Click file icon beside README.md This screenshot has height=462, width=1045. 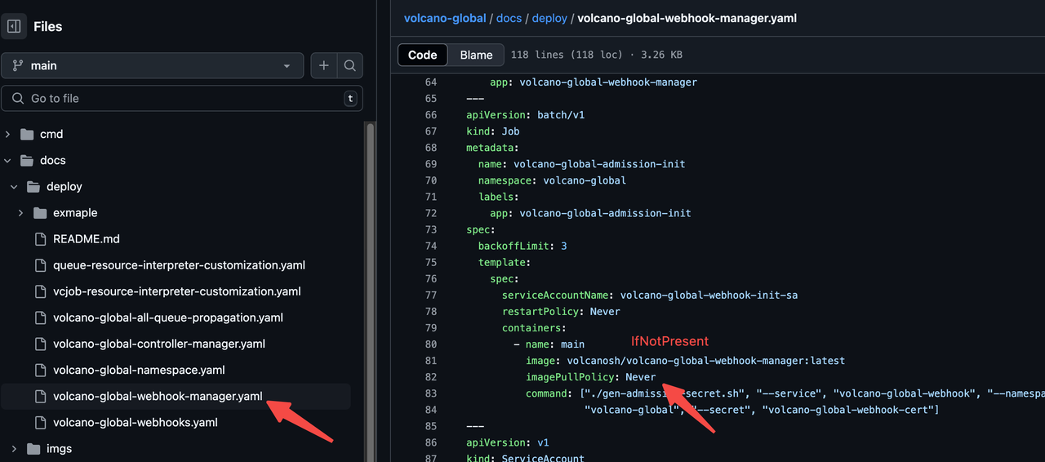click(x=40, y=238)
